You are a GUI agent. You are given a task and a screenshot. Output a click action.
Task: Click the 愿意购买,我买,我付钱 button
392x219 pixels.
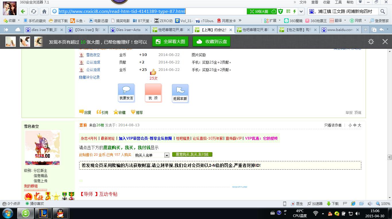pos(192,154)
